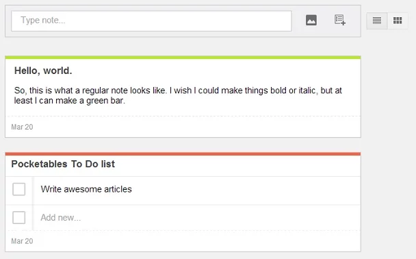Image resolution: width=416 pixels, height=259 pixels.
Task: Switch to grid view layout
Action: coord(398,21)
